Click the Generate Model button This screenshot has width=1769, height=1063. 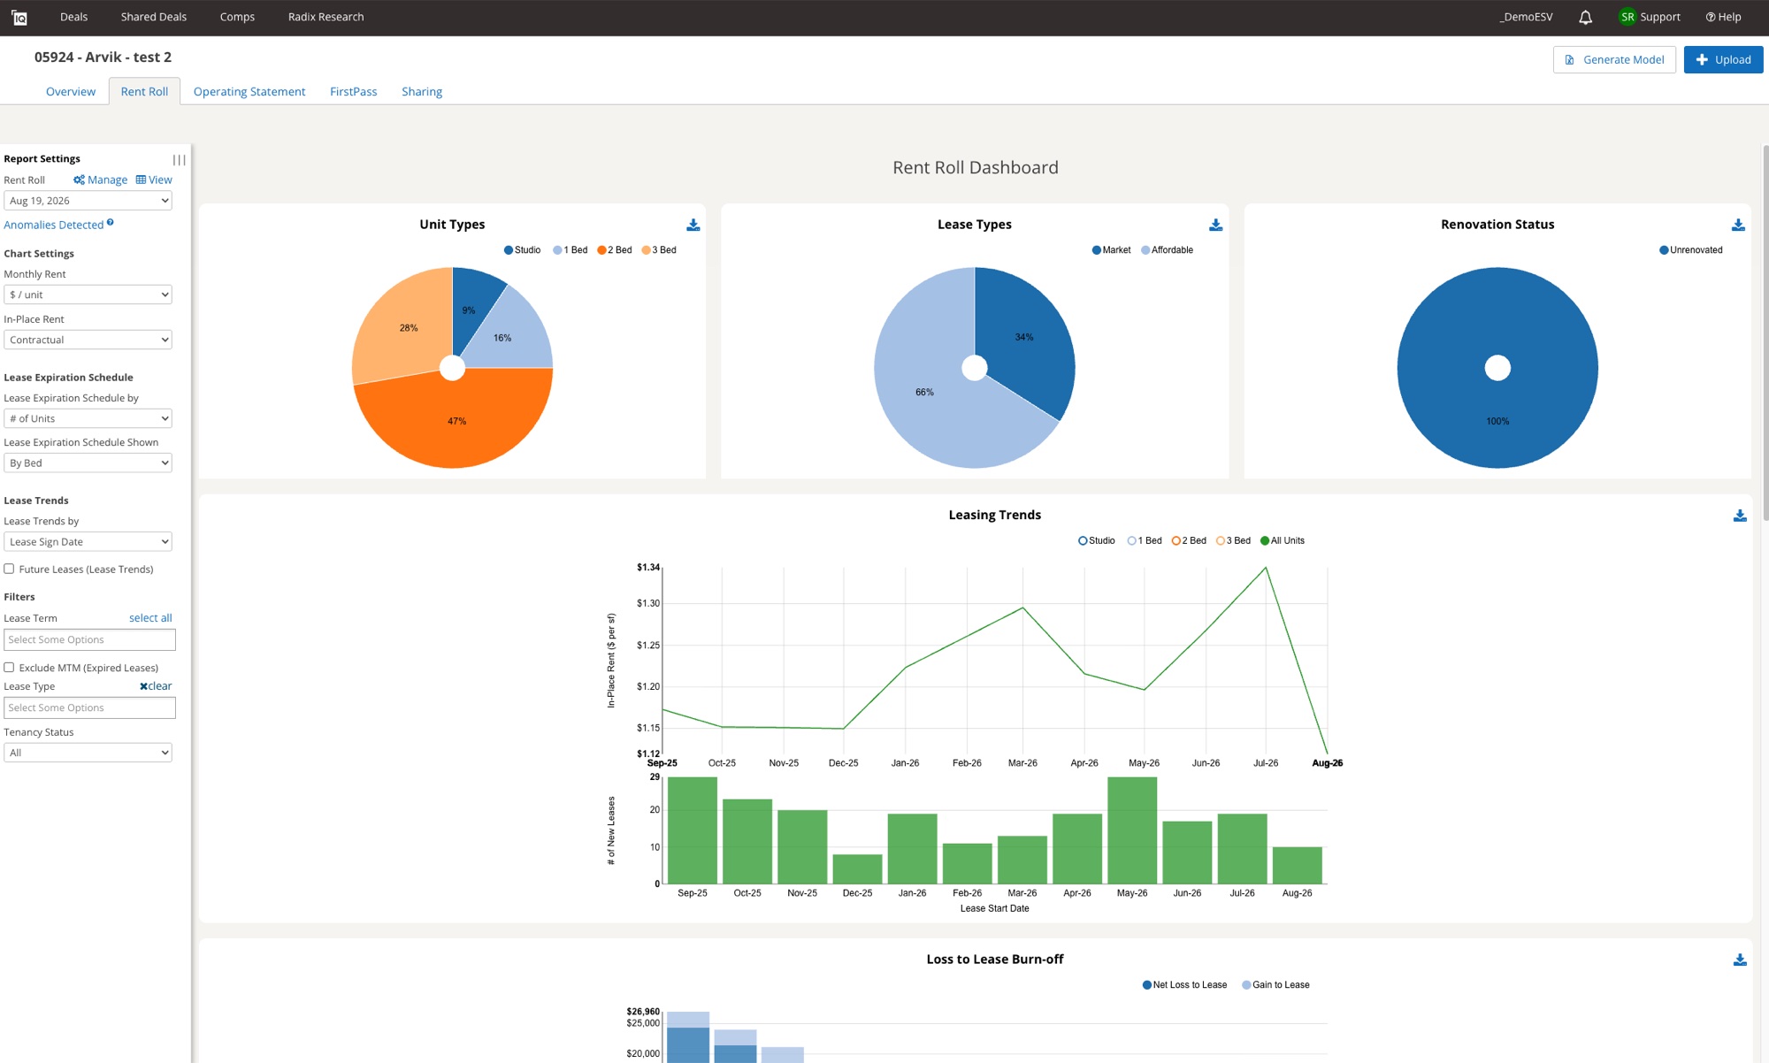pyautogui.click(x=1614, y=59)
